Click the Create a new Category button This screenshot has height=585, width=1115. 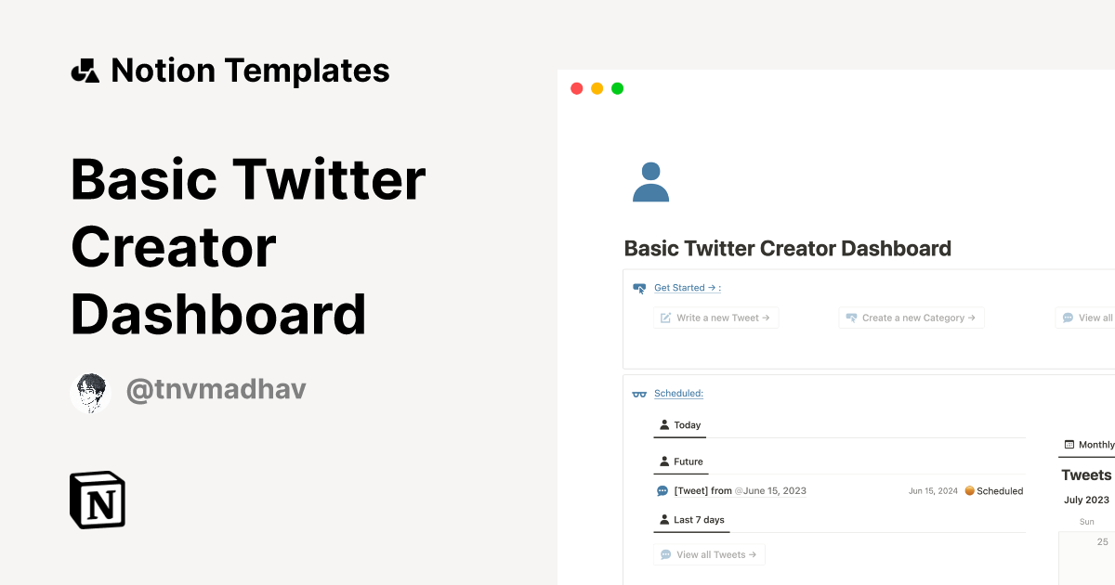pyautogui.click(x=912, y=317)
